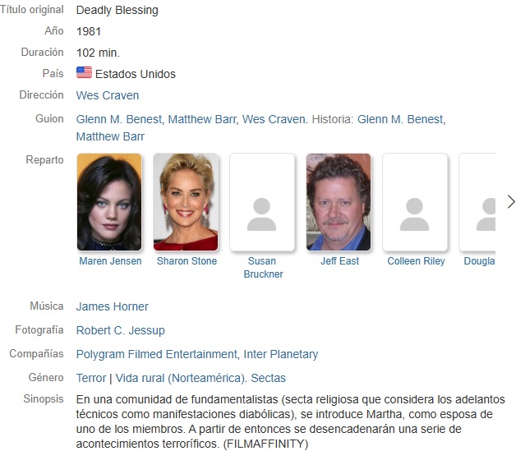Click Sharon Stone's photo thumbnail

click(186, 202)
